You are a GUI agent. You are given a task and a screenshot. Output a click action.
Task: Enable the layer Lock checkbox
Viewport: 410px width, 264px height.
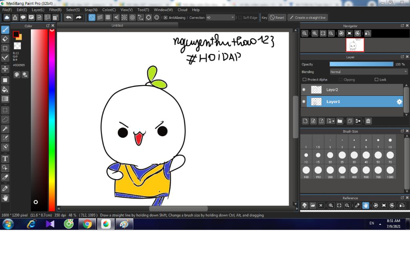pyautogui.click(x=376, y=79)
